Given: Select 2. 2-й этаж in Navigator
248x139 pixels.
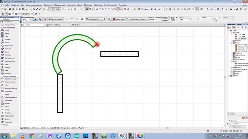Looking at the screenshot, I should click(x=240, y=37).
